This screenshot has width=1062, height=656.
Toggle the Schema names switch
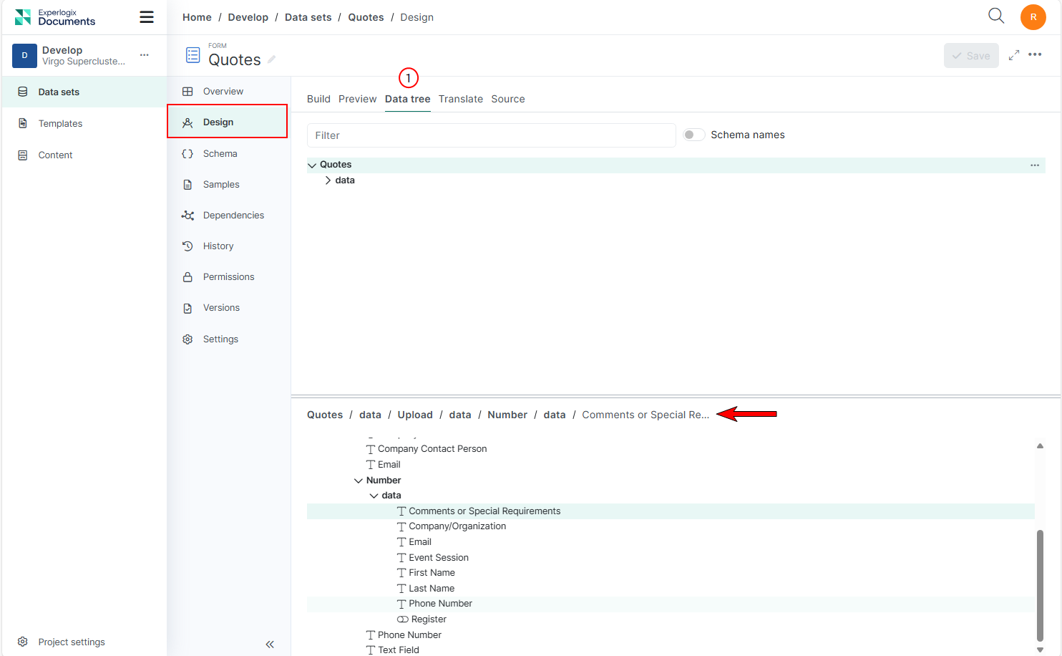tap(693, 135)
